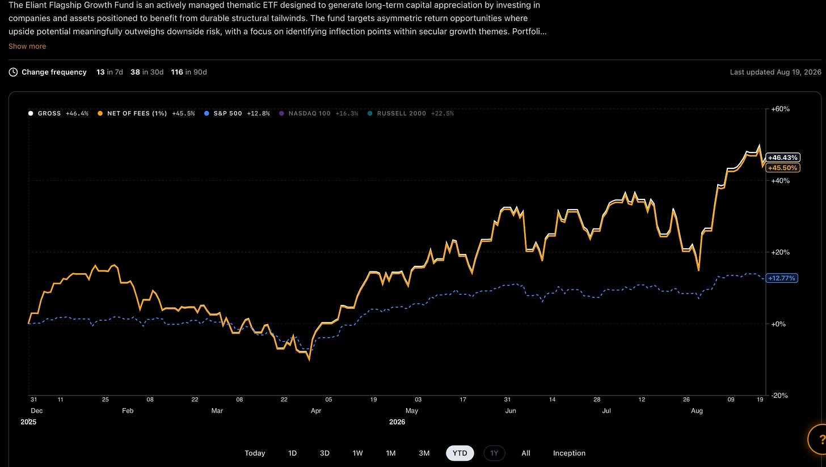
Task: Choose the 1Y time range
Action: (494, 453)
